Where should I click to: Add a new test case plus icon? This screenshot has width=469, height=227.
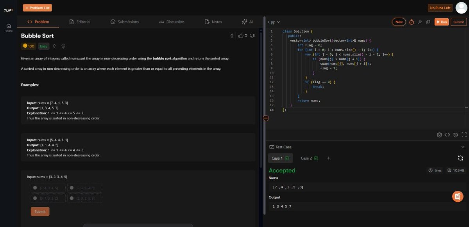tap(328, 158)
